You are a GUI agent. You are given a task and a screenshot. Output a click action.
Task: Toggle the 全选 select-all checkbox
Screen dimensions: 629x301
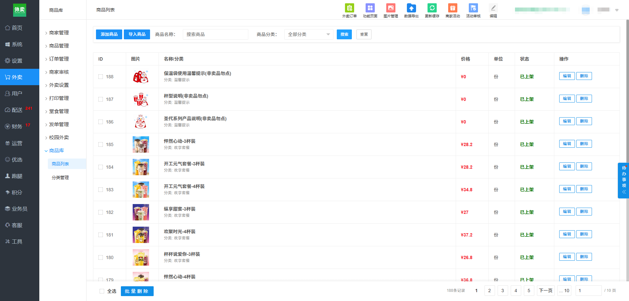(x=102, y=291)
